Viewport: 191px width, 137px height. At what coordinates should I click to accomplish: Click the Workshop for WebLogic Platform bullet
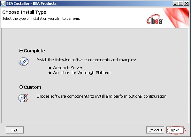point(50,73)
